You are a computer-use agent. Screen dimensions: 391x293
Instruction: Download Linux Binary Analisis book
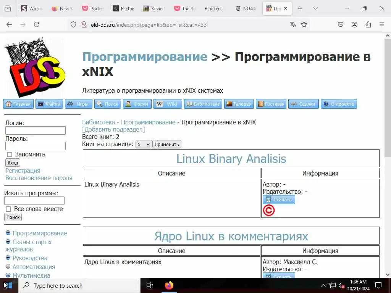279,200
